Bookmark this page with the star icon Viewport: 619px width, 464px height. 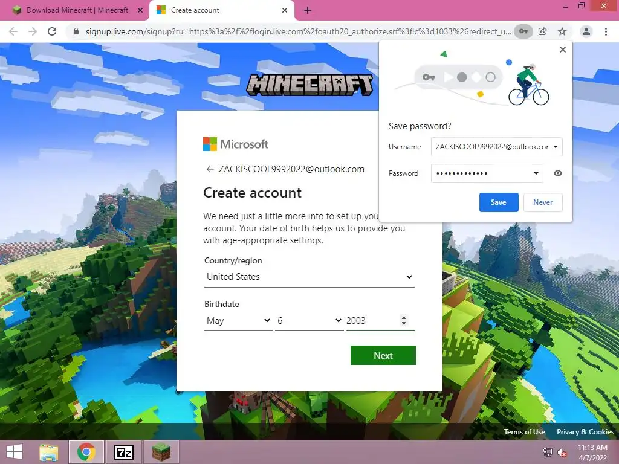562,31
